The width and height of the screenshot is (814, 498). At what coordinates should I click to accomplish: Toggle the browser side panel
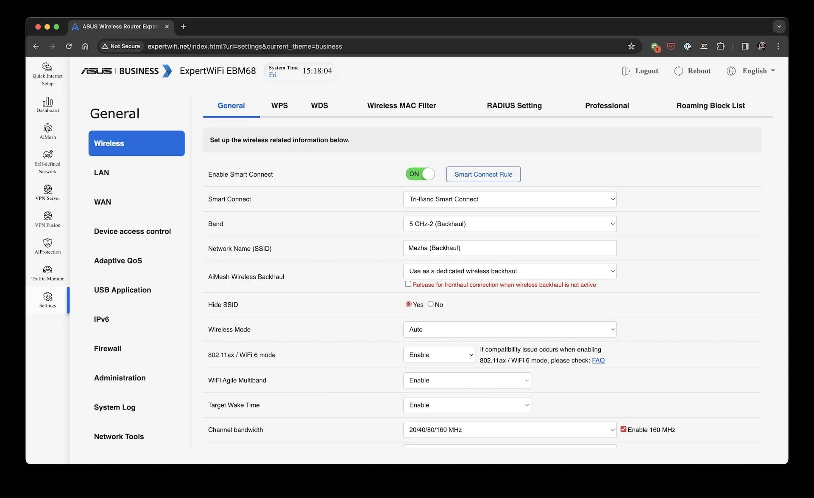click(x=745, y=46)
